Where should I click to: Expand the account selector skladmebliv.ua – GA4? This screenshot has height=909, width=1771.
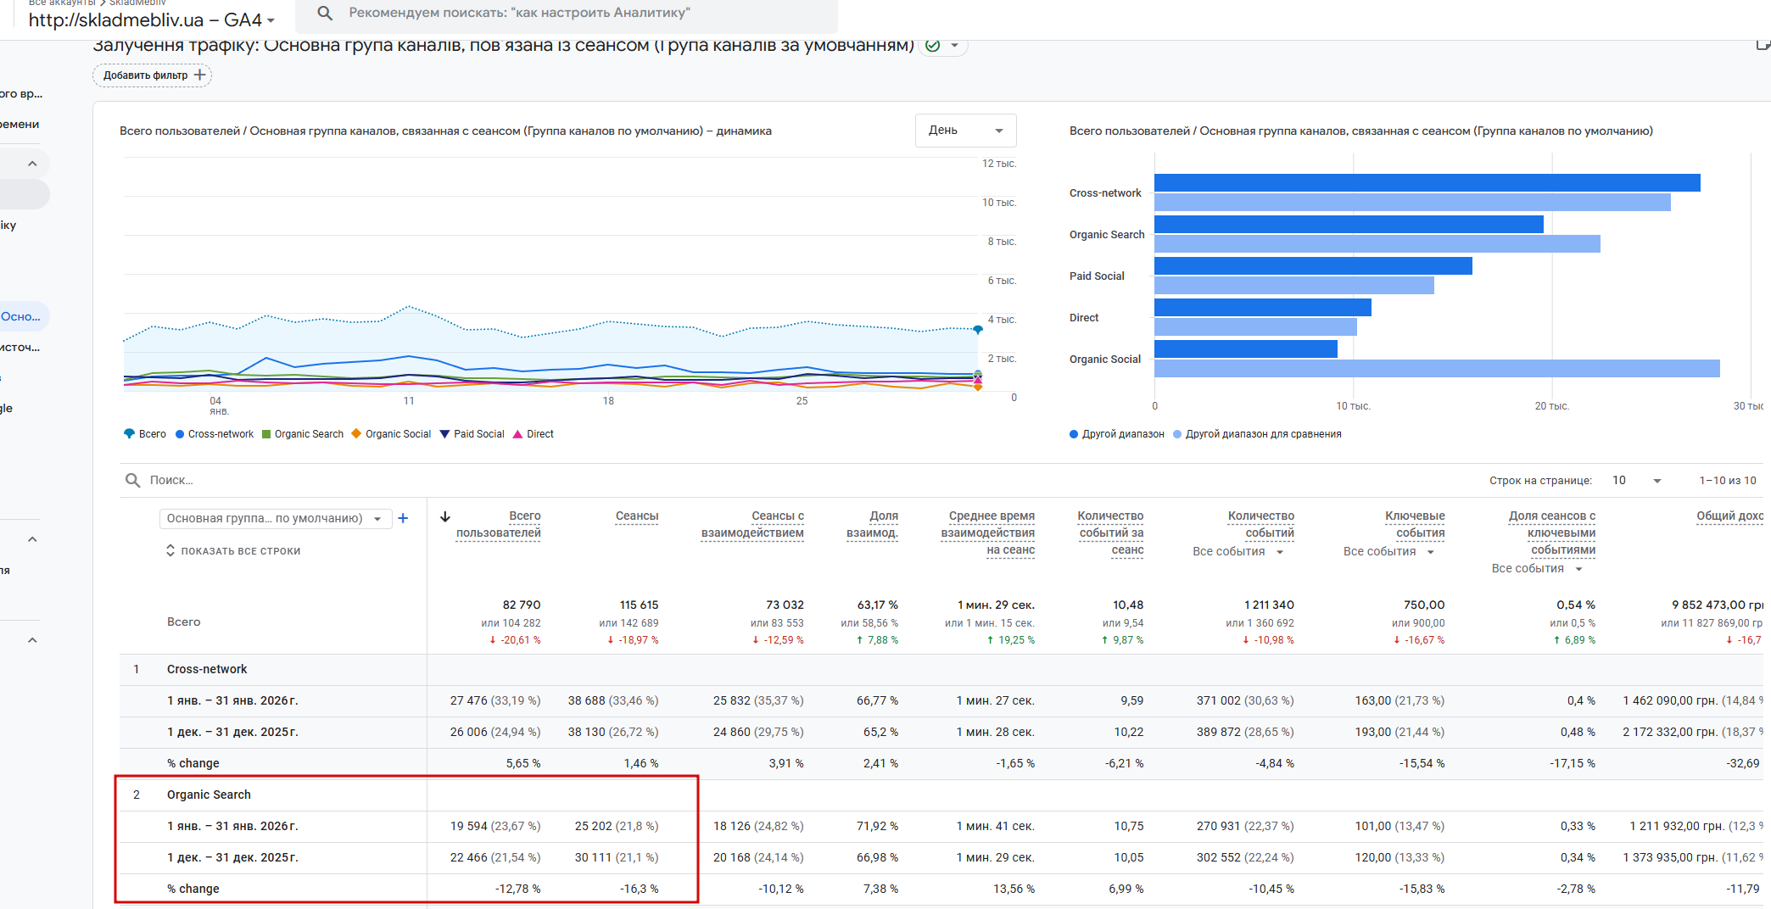point(152,20)
